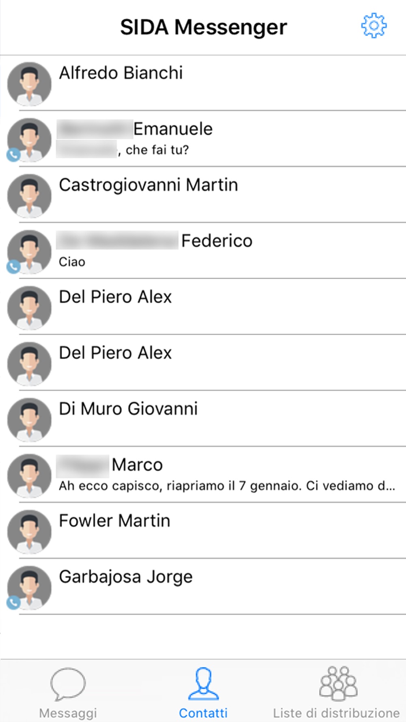Open Emanuele's chat 'che fai tu?'
This screenshot has width=406, height=722.
pos(203,139)
